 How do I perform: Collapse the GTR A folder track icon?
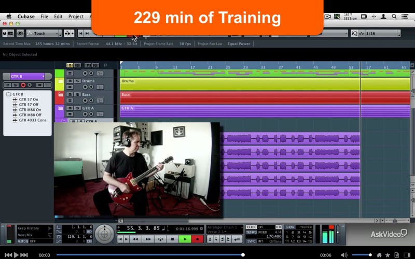click(x=60, y=108)
